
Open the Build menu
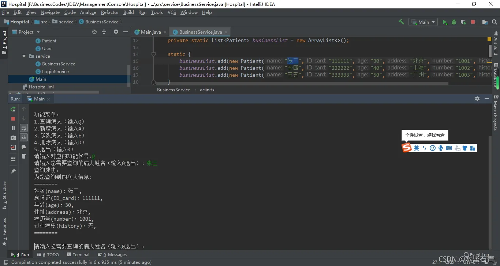pos(128,12)
